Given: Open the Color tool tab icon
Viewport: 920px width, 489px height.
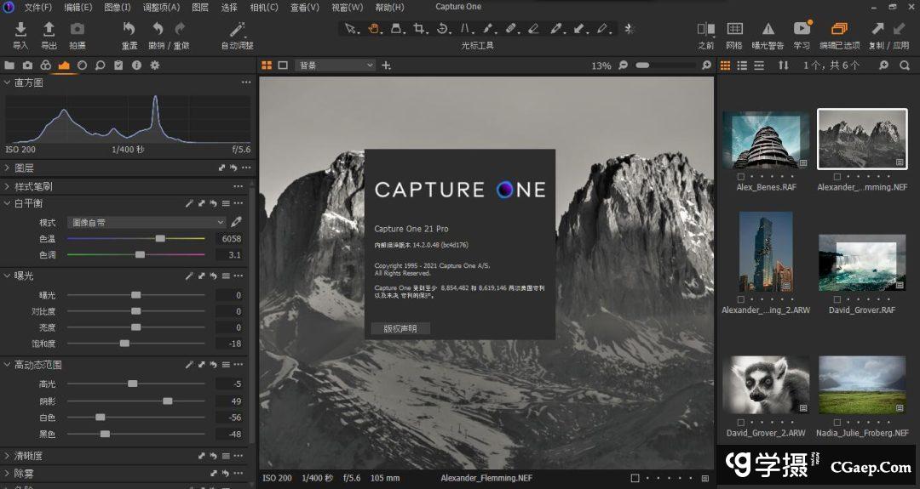Looking at the screenshot, I should [x=46, y=65].
